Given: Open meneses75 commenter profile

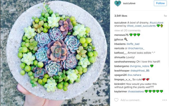Looking at the screenshot, I should pyautogui.click(x=121, y=35).
